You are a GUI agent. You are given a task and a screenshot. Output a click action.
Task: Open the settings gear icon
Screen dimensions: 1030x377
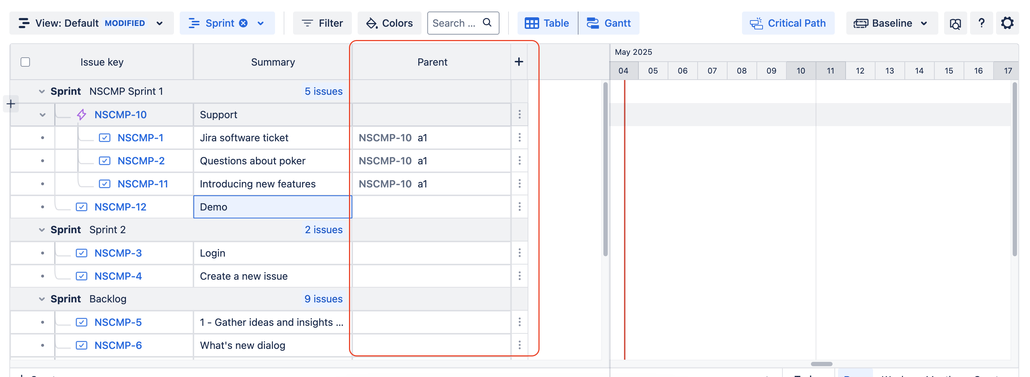point(1007,23)
